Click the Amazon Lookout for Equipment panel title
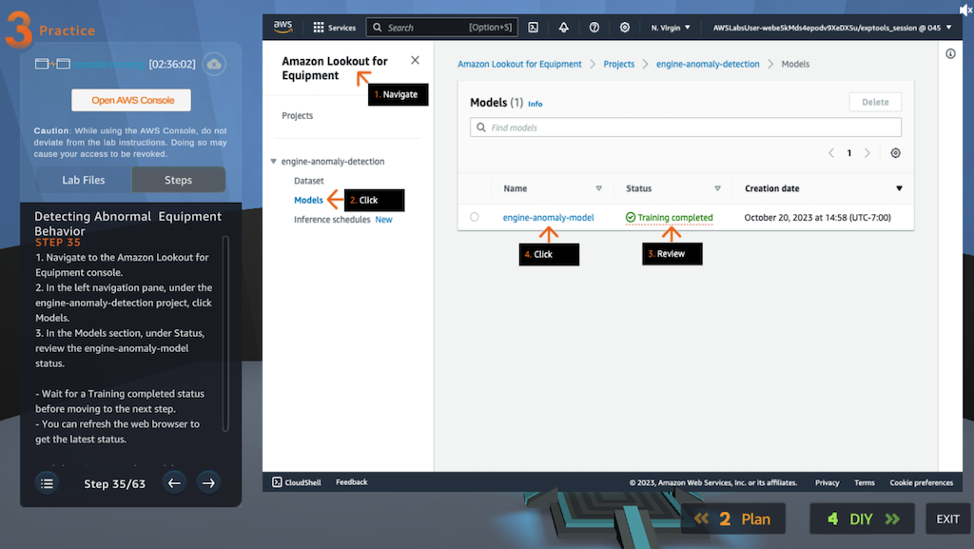Viewport: 974px width, 549px height. 334,69
